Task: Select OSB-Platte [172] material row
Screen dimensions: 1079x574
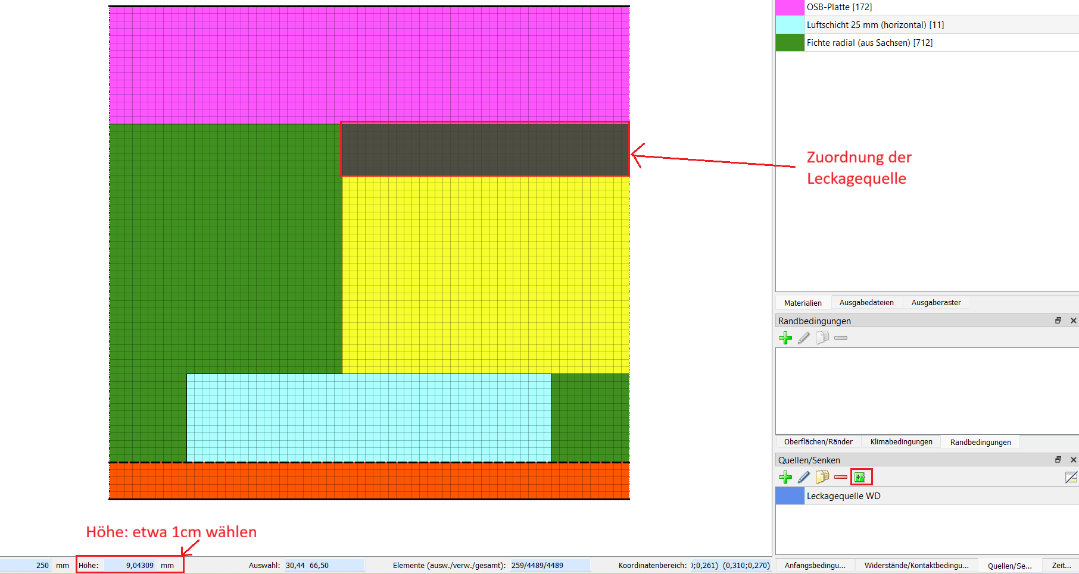Action: [927, 7]
